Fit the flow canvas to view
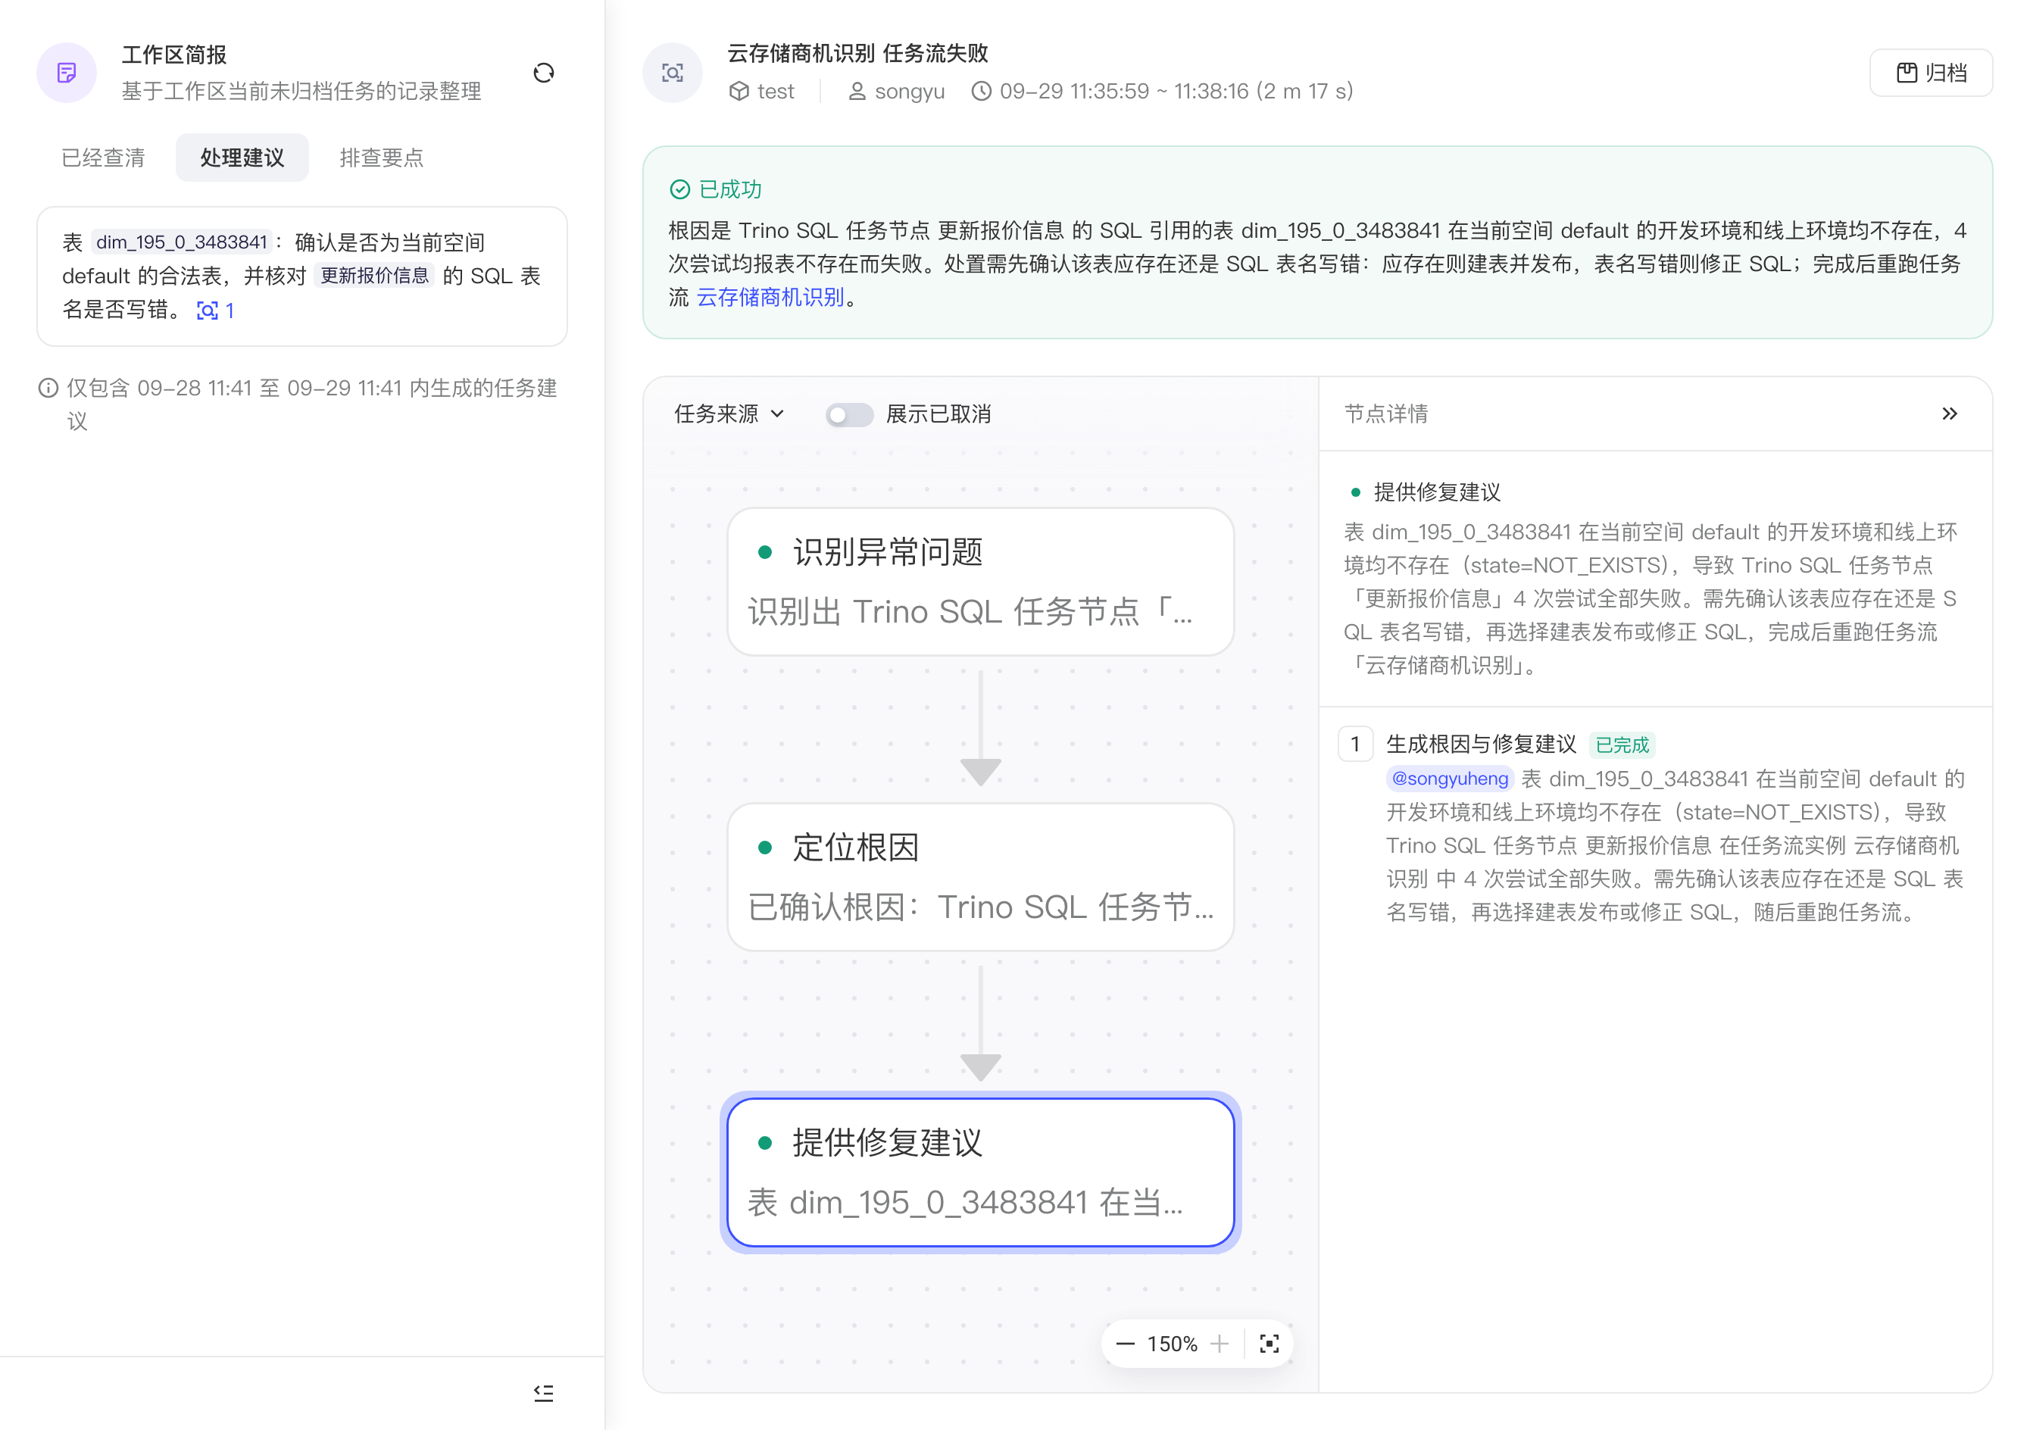Screen dimensions: 2030x1430 pos(1269,1344)
